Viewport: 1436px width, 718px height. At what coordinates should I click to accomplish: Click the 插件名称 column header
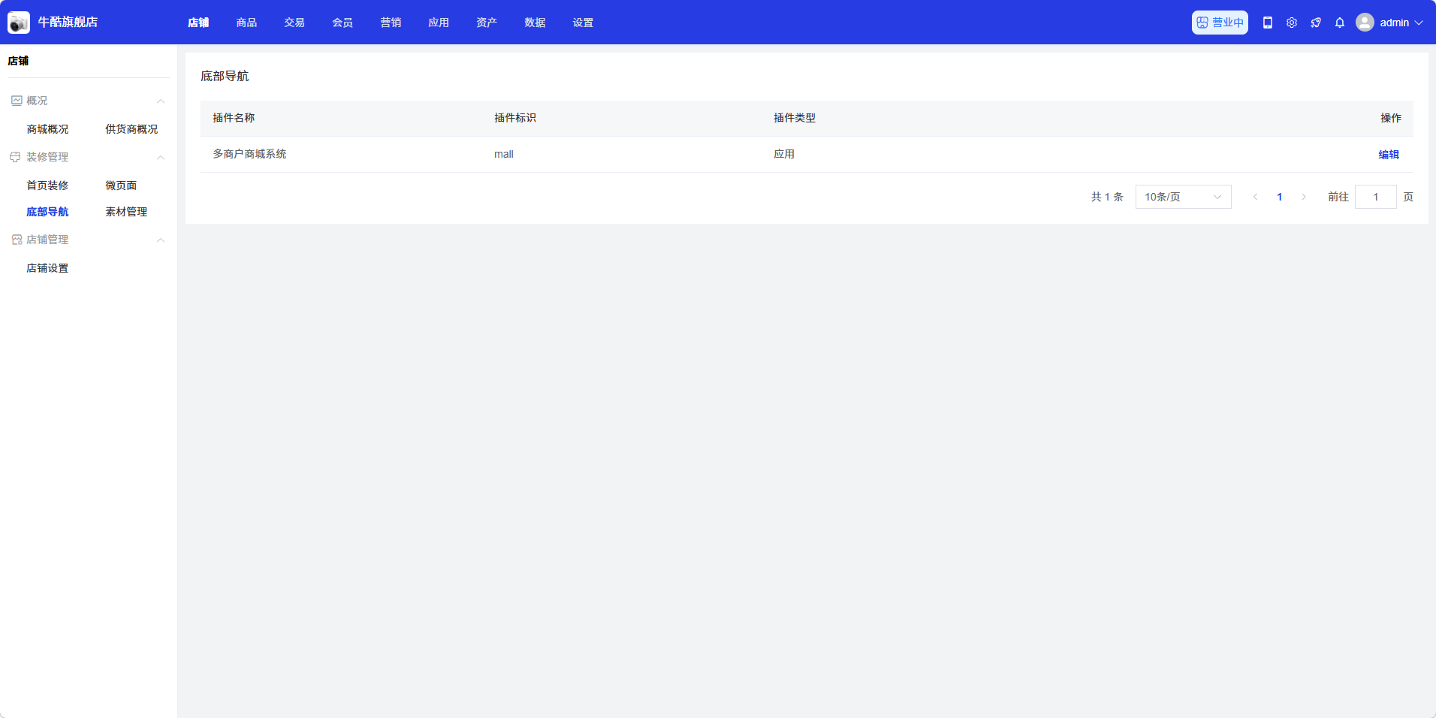coord(234,118)
